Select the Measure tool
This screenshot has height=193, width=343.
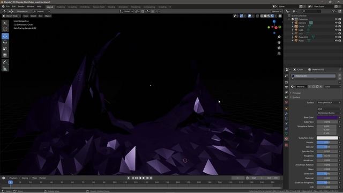5,69
